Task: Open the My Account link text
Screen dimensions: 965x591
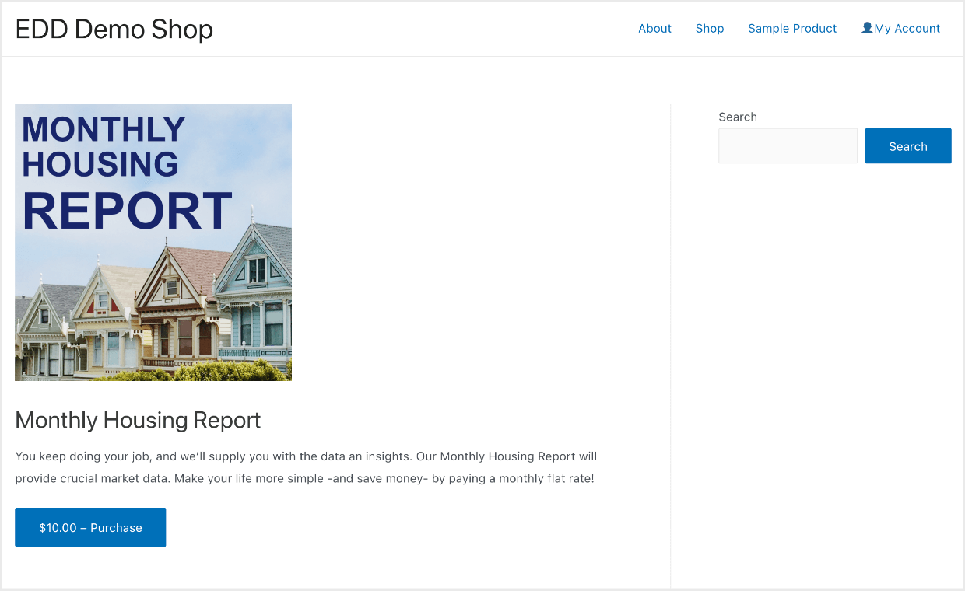Action: (907, 29)
